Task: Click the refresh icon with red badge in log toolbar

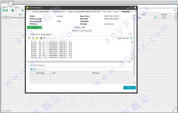Action: coord(41,38)
